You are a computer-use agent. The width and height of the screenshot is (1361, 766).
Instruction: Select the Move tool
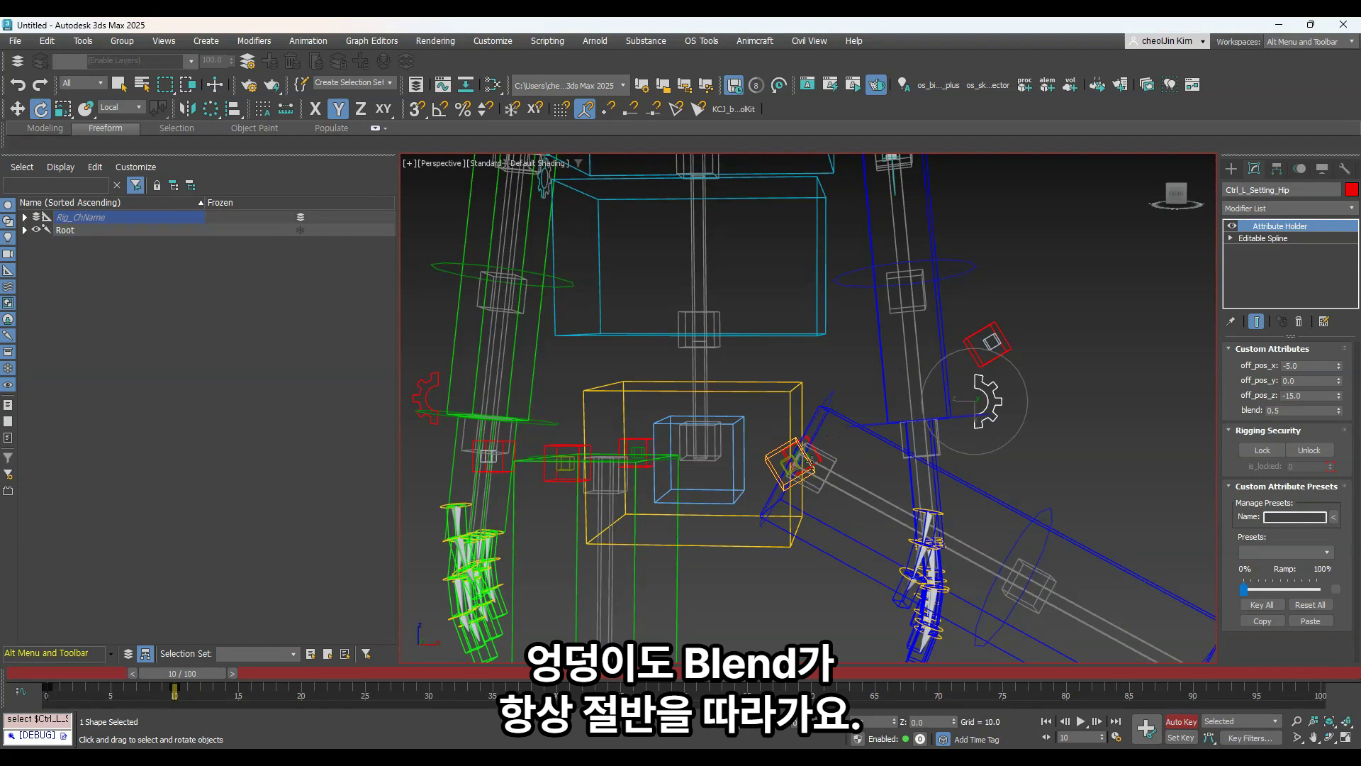18,109
